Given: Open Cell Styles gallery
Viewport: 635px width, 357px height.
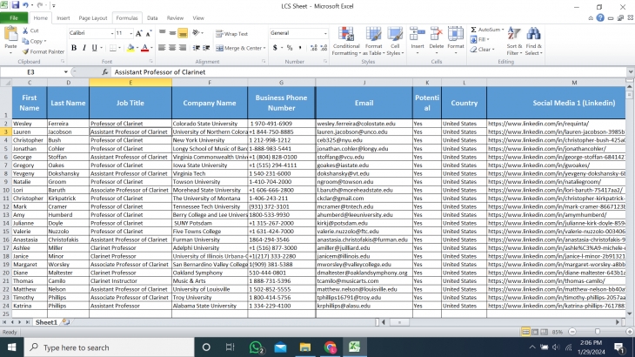Looking at the screenshot, I should [395, 41].
